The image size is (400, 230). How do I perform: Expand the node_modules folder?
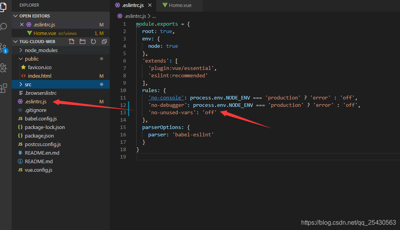[61, 50]
